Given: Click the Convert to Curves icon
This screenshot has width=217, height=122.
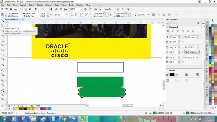Looking at the screenshot, I should tap(169, 15).
